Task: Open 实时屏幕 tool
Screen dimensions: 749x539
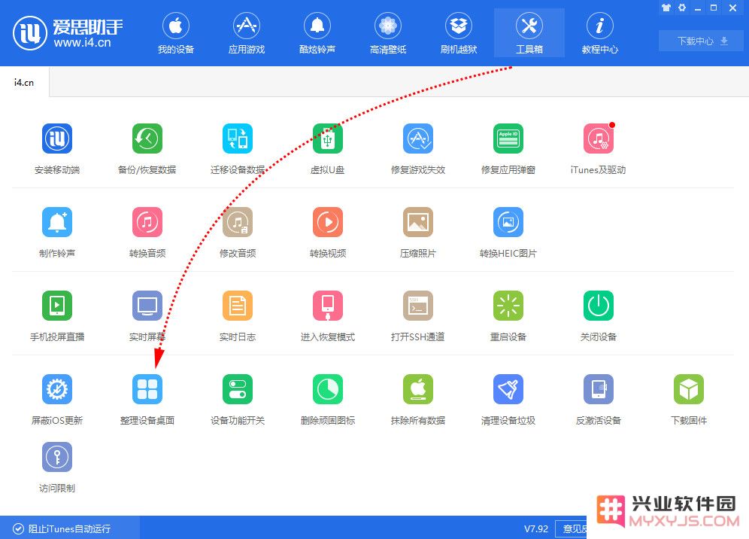Action: 147,306
